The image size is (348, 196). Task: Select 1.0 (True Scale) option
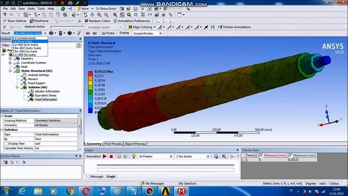click(30, 41)
